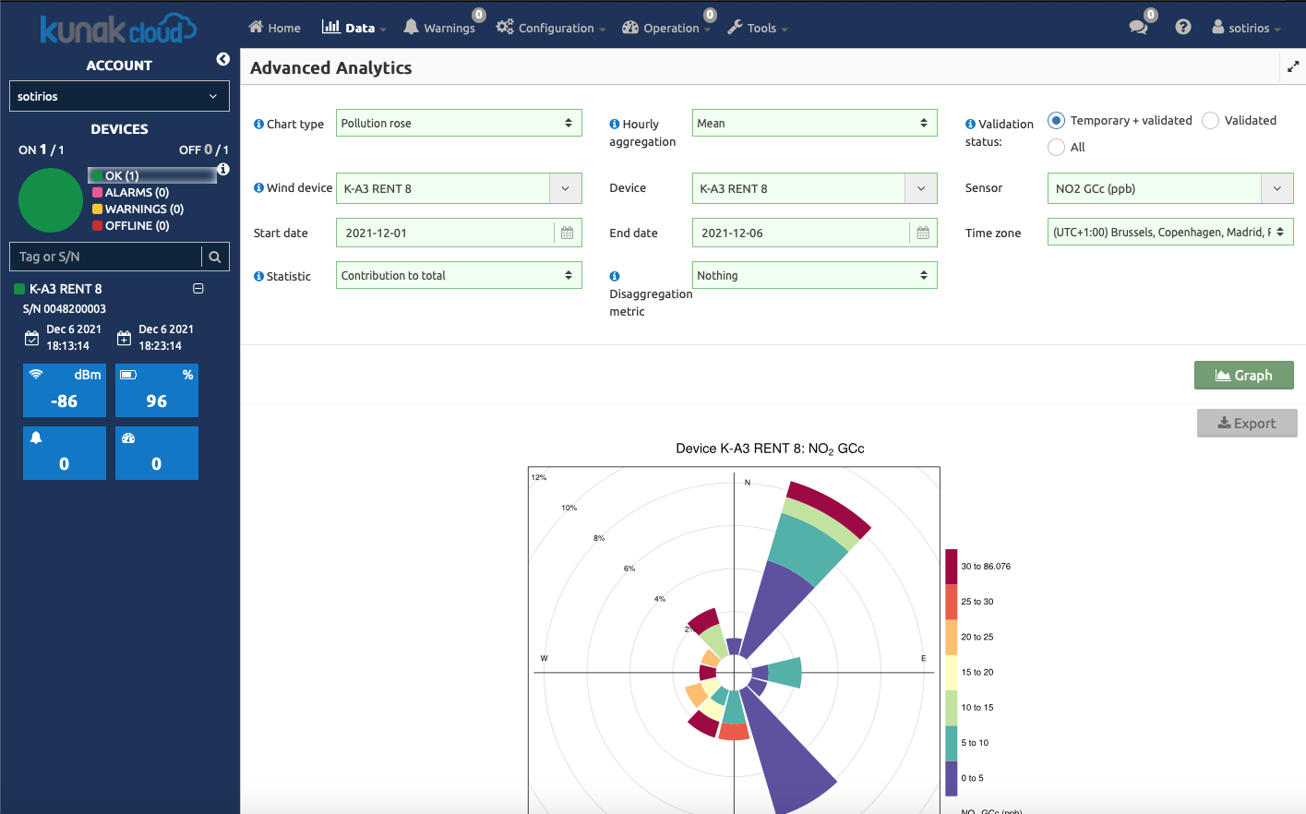Click the help question mark icon
Viewport: 1306px width, 814px height.
(x=1183, y=28)
